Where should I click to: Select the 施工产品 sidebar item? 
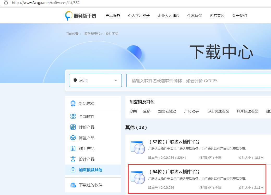[x=93, y=148]
